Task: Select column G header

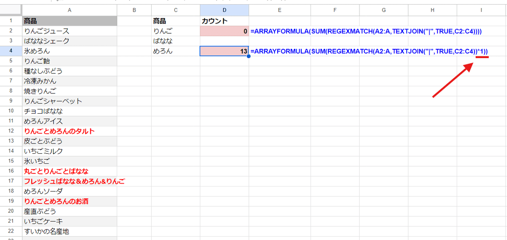Action: point(383,10)
